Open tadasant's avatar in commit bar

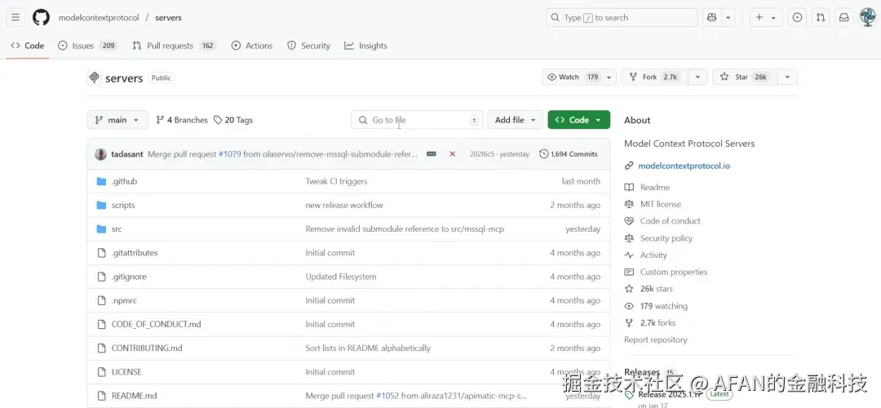[100, 154]
